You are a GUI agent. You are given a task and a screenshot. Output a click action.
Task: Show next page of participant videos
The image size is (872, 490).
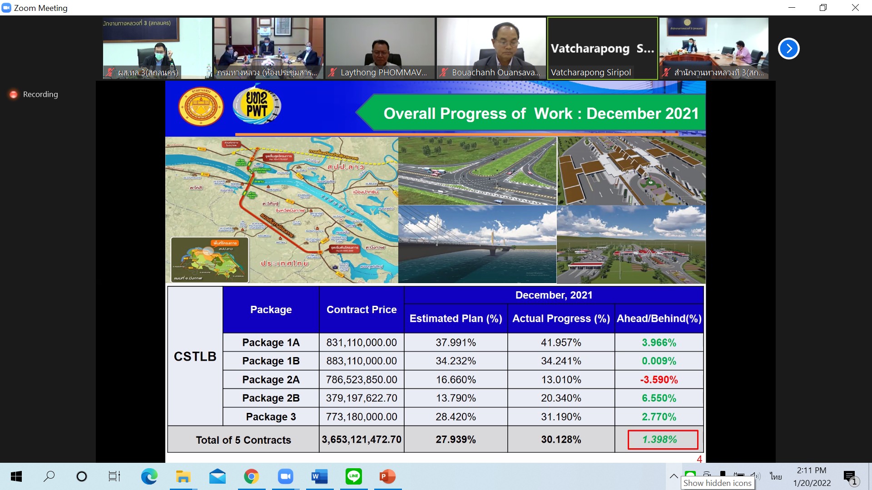pyautogui.click(x=788, y=49)
